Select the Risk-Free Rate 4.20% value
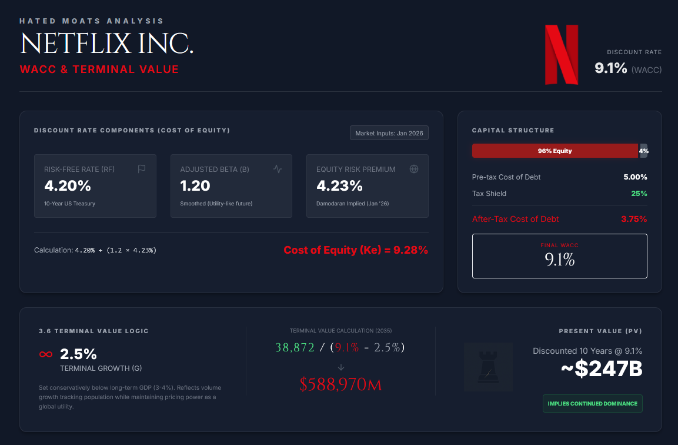678x445 pixels. click(68, 185)
